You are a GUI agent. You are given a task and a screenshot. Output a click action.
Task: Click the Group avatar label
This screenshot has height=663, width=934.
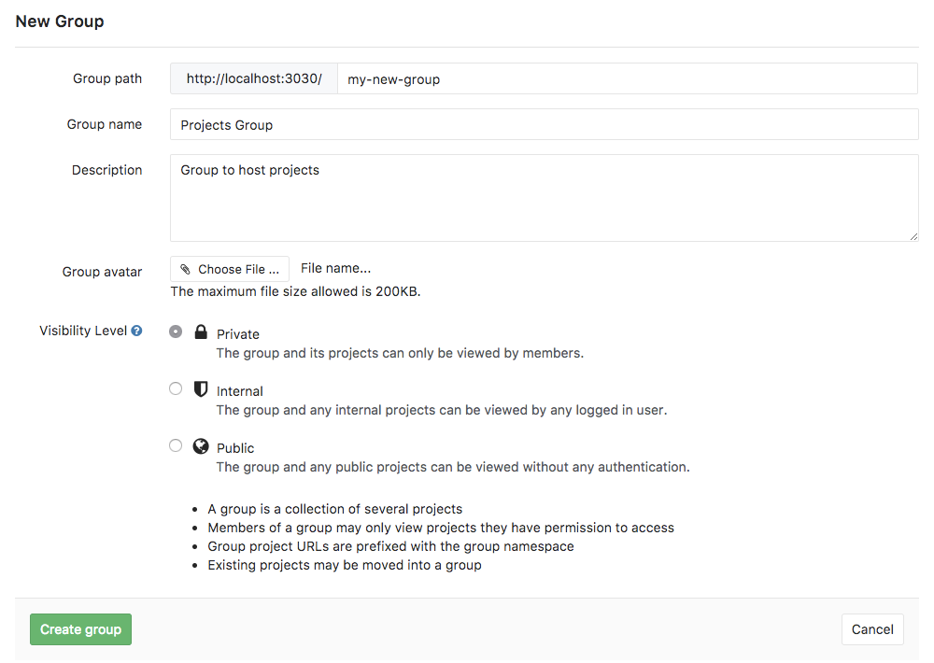coord(102,272)
